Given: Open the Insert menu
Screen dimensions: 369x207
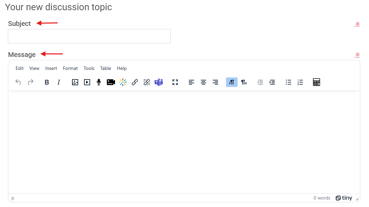Looking at the screenshot, I should [51, 69].
